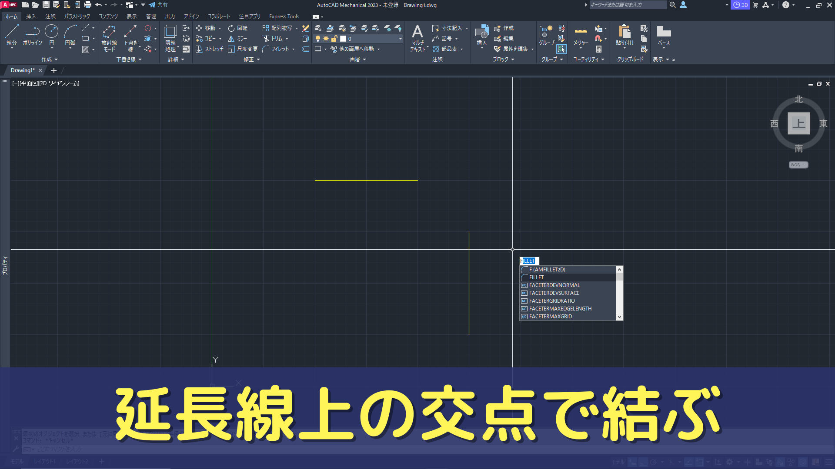Activate the トリム (Trim) tool
Viewport: 835px width, 469px height.
275,38
